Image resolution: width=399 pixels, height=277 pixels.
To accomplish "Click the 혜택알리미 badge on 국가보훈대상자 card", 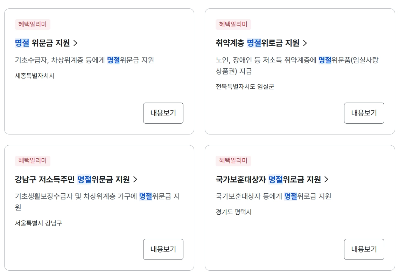I will coord(233,161).
